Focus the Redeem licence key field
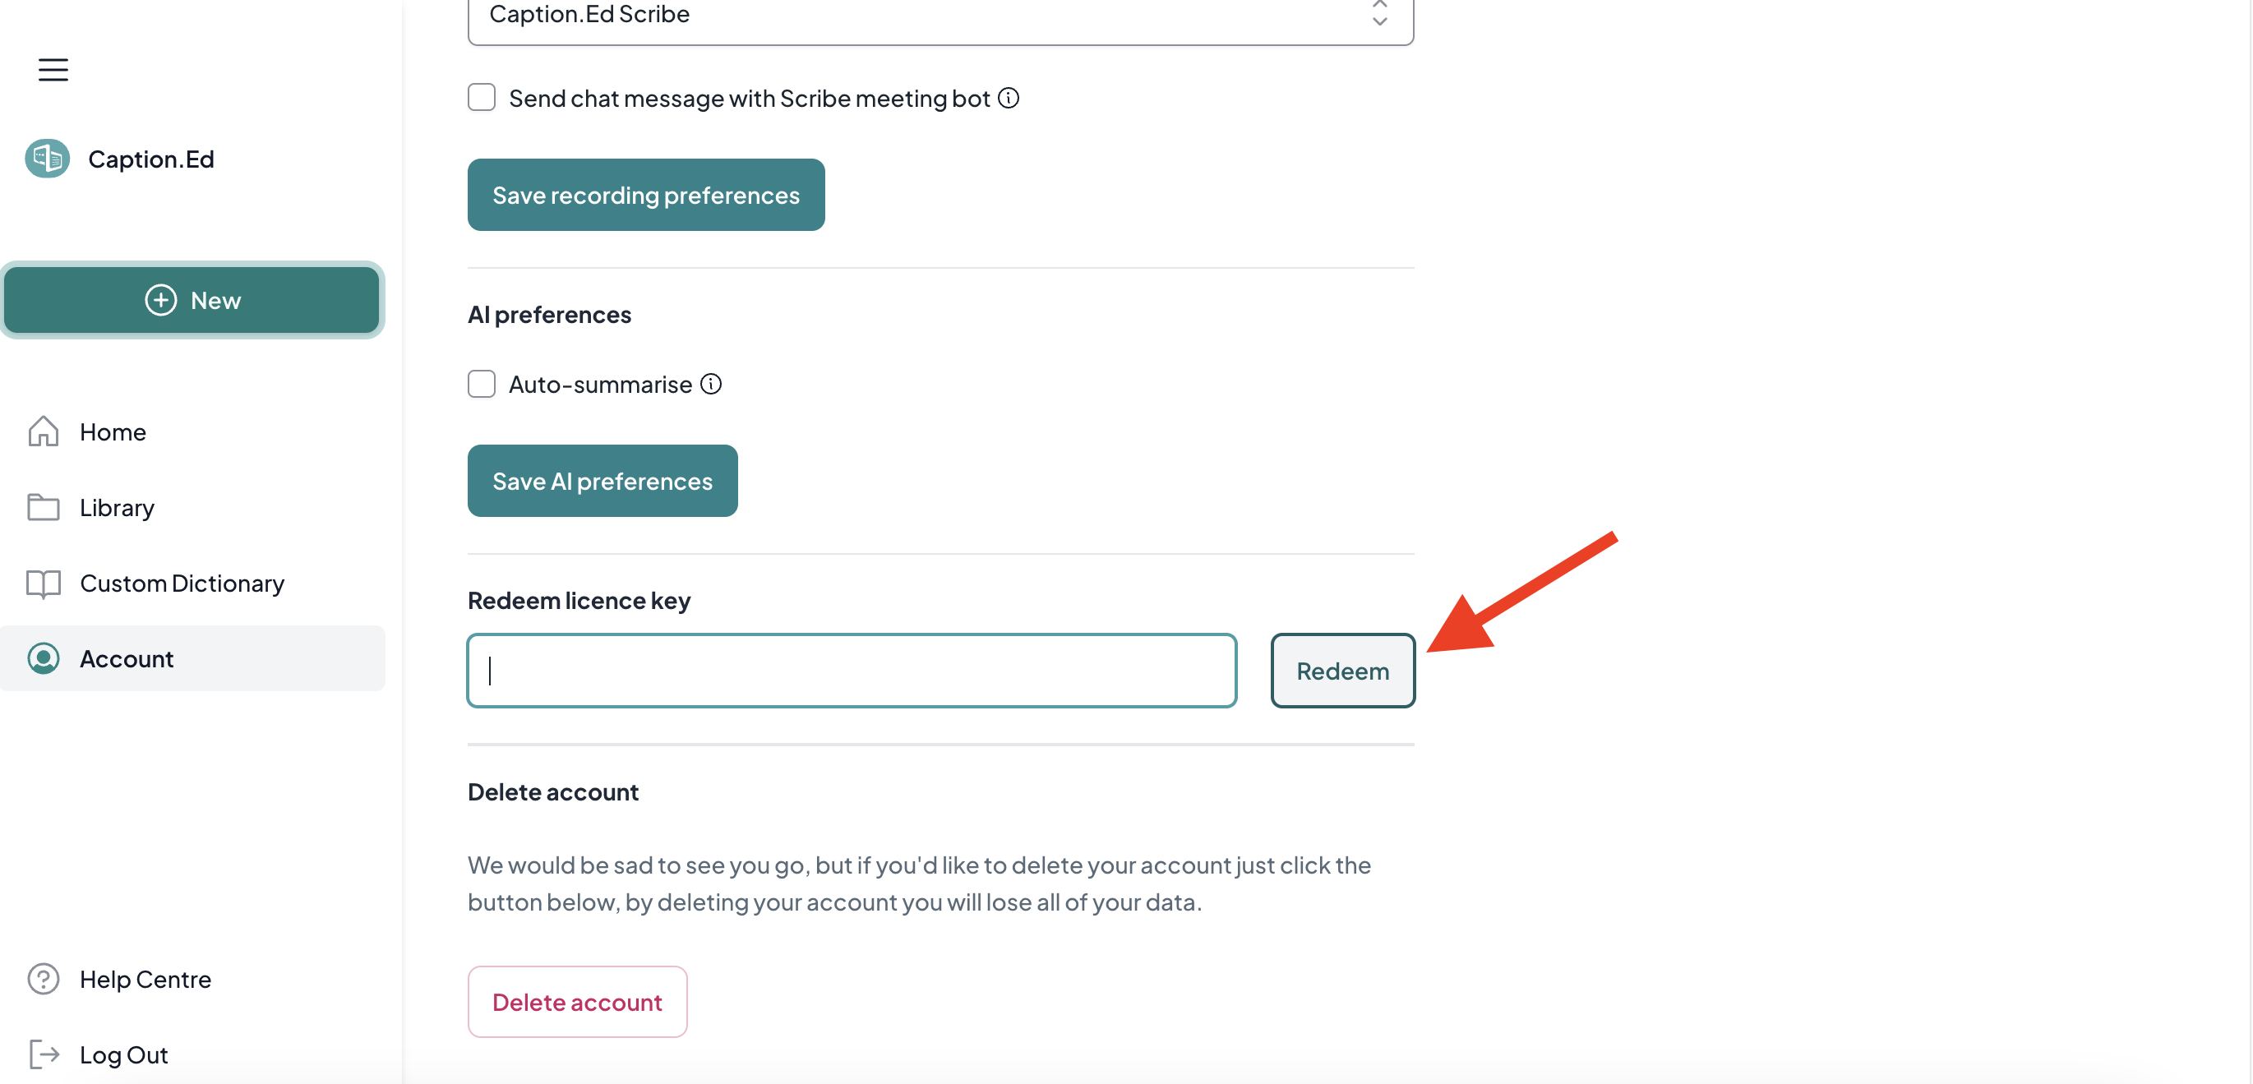The image size is (2253, 1084). point(852,671)
